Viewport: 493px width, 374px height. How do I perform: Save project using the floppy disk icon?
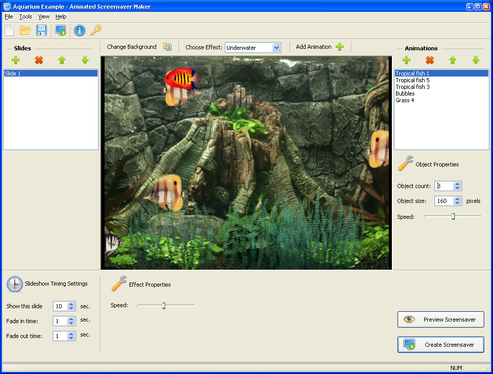click(x=41, y=30)
